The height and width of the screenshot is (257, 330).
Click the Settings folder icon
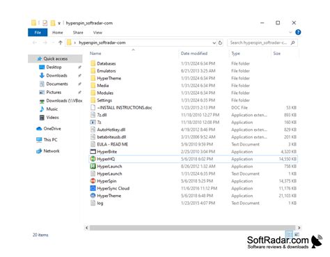(93, 100)
